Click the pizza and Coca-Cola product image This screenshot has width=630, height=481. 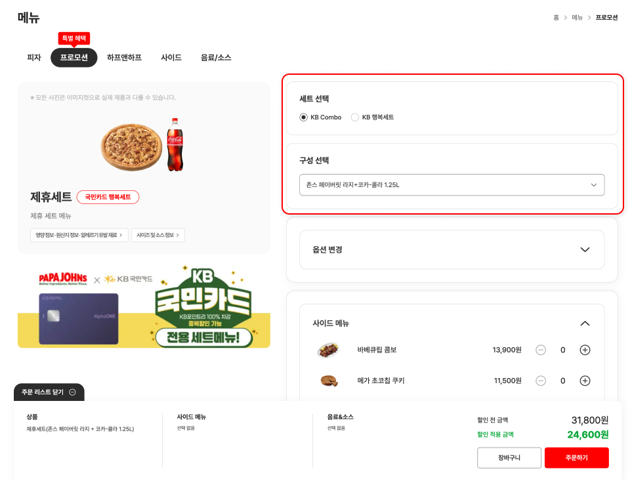click(142, 144)
